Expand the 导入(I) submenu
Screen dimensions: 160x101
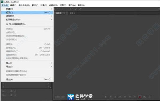pyautogui.click(x=27, y=63)
